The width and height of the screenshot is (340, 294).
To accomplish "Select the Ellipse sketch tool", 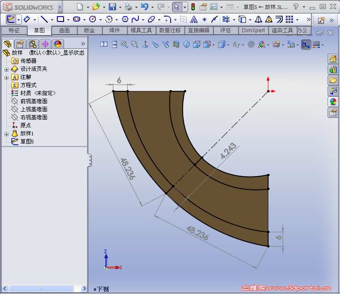I will click(x=151, y=20).
